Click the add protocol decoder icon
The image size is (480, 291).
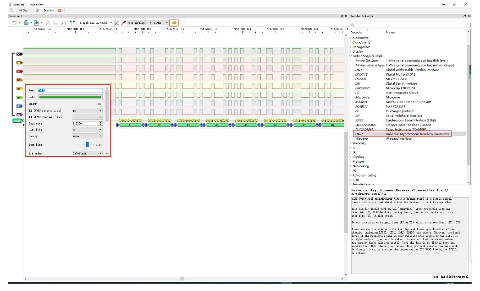click(x=174, y=23)
